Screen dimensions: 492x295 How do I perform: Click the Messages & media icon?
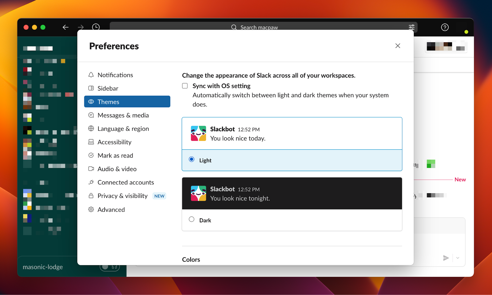[91, 115]
